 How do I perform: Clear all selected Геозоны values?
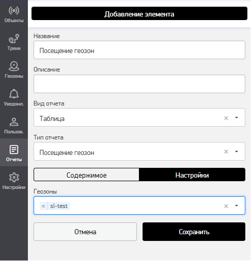coord(226,206)
